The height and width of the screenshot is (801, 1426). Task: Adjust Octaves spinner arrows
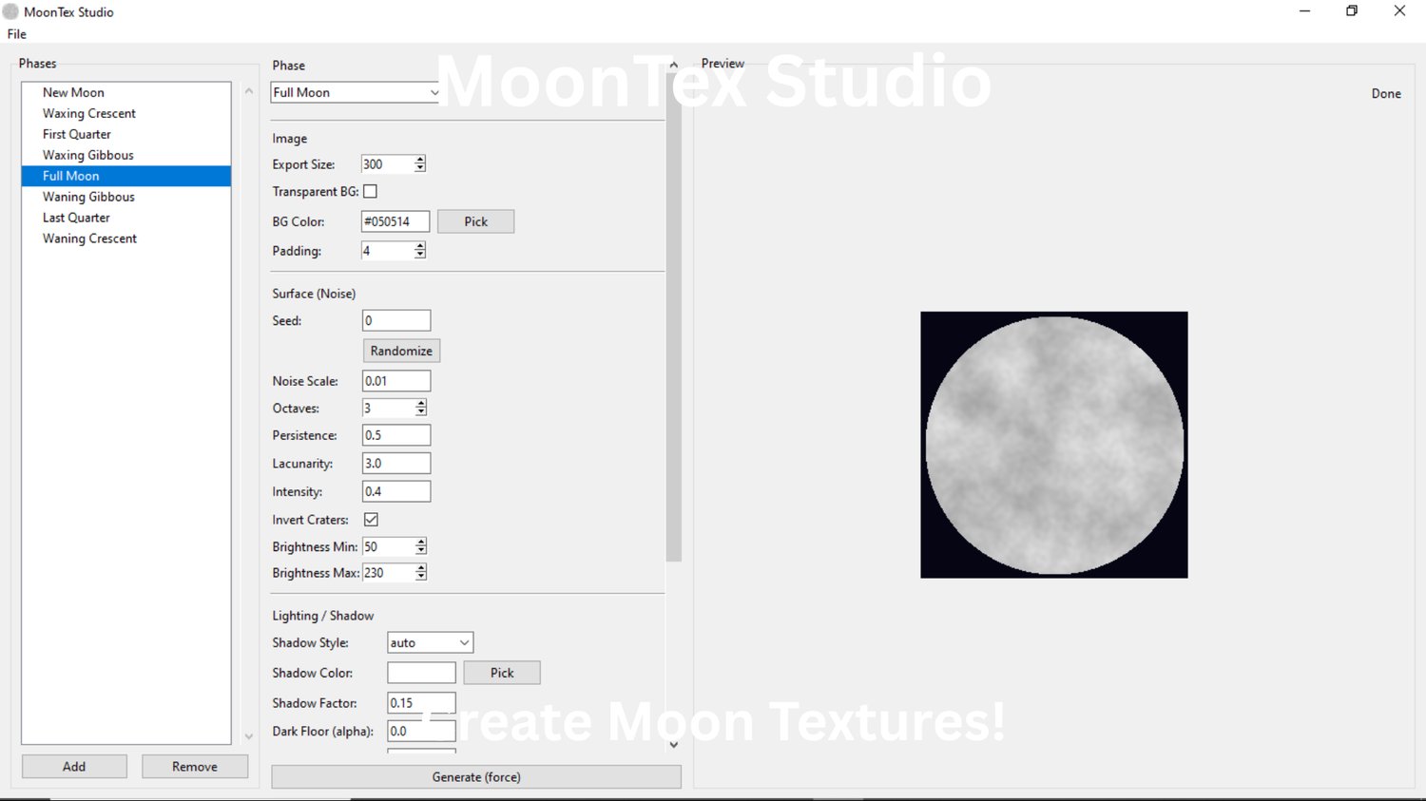pyautogui.click(x=421, y=409)
